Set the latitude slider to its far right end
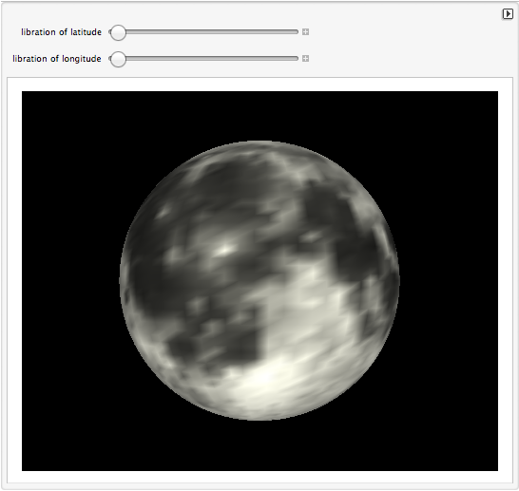This screenshot has height=491, width=519. [297, 32]
